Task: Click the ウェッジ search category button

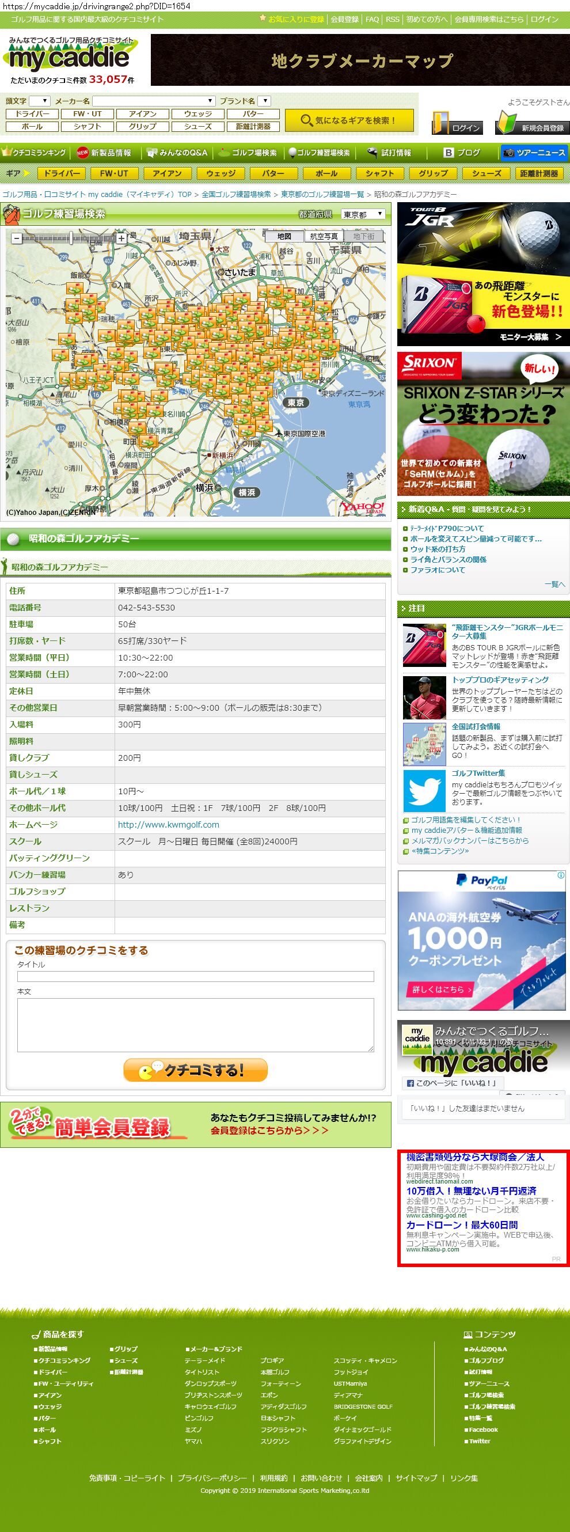Action: pyautogui.click(x=198, y=113)
